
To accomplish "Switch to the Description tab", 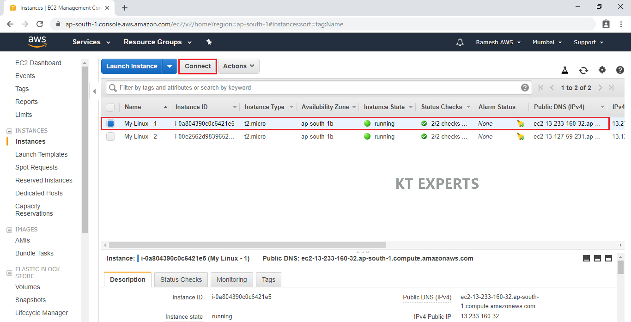I will (127, 279).
